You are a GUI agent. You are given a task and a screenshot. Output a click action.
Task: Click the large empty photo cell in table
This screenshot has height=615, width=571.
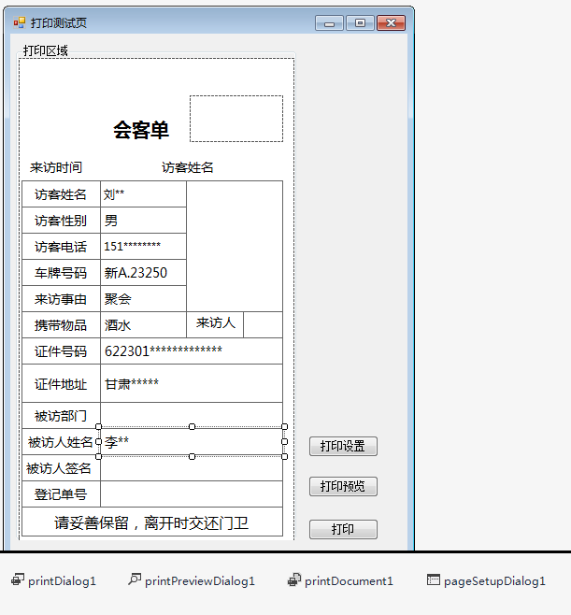tap(235, 247)
